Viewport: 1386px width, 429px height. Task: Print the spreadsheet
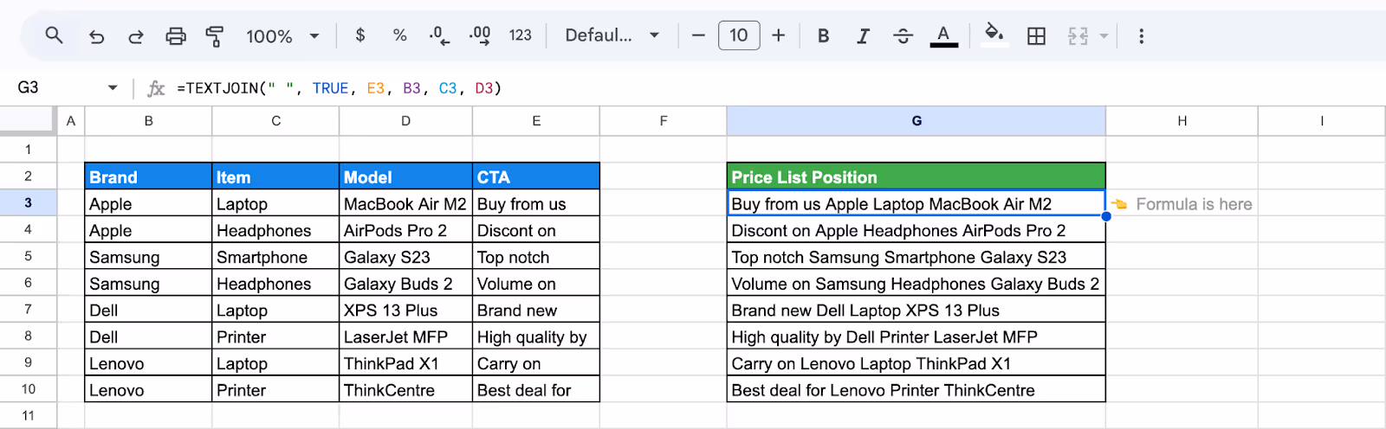click(176, 36)
